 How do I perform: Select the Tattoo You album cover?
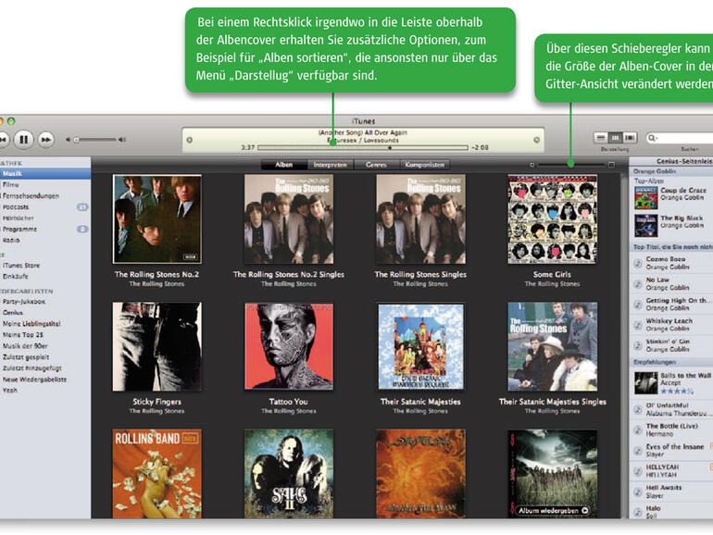click(289, 347)
